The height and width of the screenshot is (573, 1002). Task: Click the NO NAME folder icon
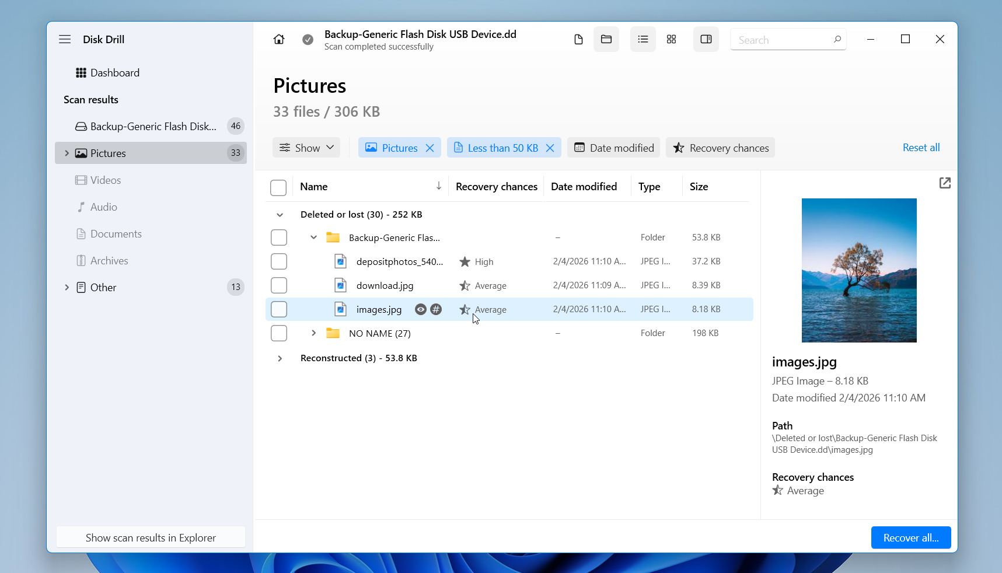[333, 333]
